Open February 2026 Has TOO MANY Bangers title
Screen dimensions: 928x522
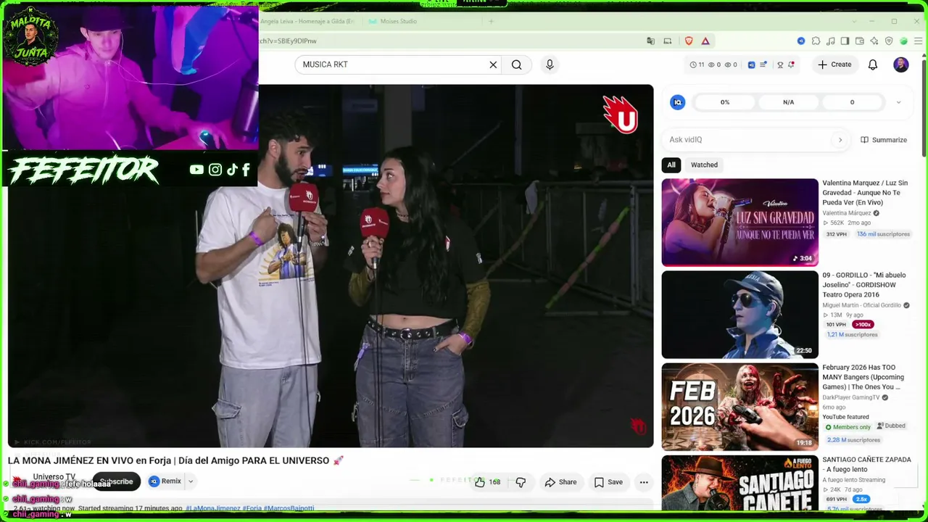point(863,377)
